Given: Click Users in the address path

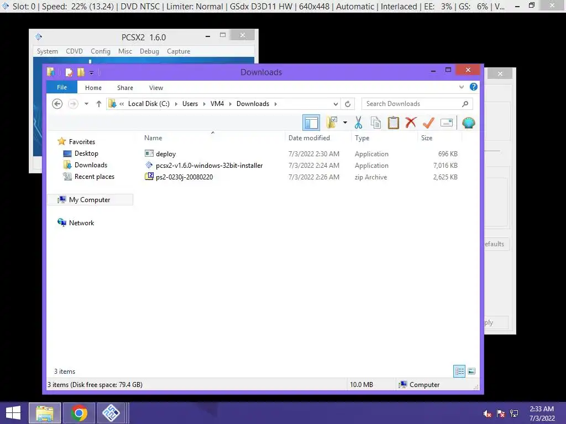Looking at the screenshot, I should pyautogui.click(x=190, y=104).
